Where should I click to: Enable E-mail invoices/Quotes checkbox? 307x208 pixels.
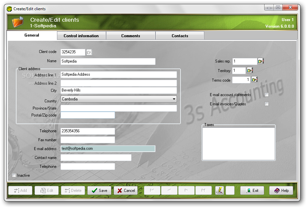(266, 104)
